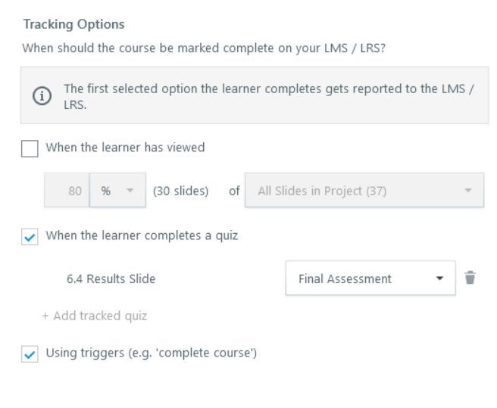Viewport: 497px width, 408px height.
Task: Toggle the 'Using triggers' checkbox
Action: click(x=30, y=353)
